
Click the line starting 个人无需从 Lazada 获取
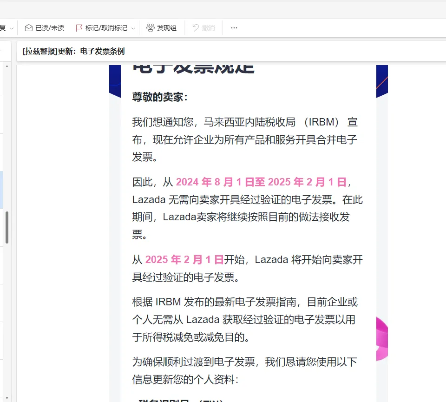point(244,320)
